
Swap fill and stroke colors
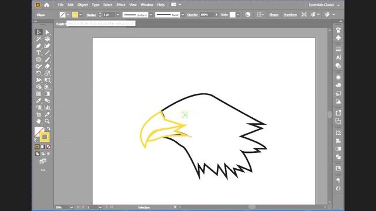tap(49, 128)
